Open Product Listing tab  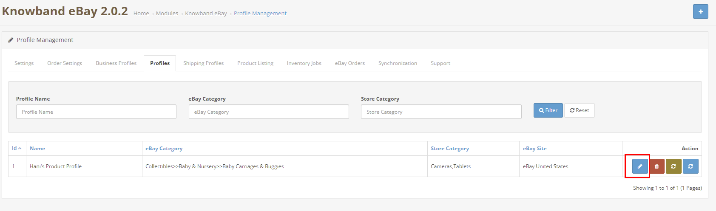click(255, 63)
